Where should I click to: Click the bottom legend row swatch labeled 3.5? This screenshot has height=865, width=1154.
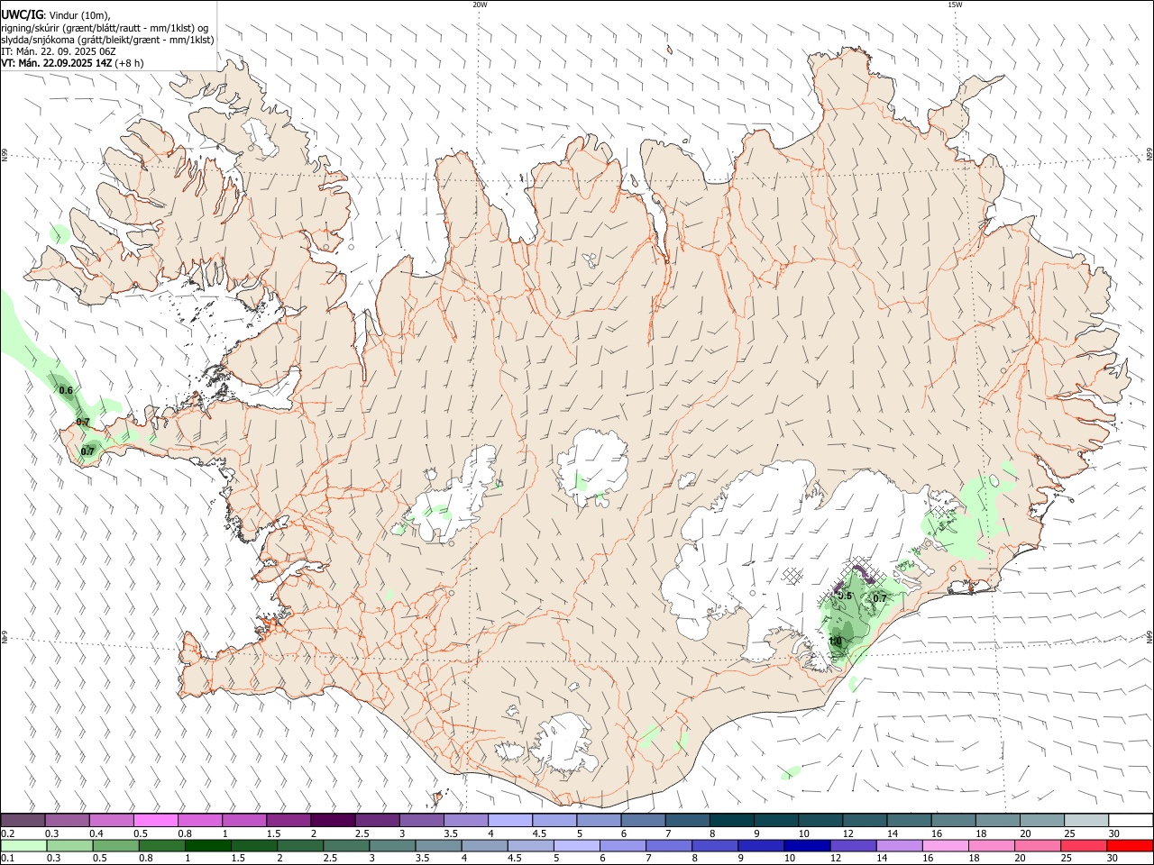[439, 845]
